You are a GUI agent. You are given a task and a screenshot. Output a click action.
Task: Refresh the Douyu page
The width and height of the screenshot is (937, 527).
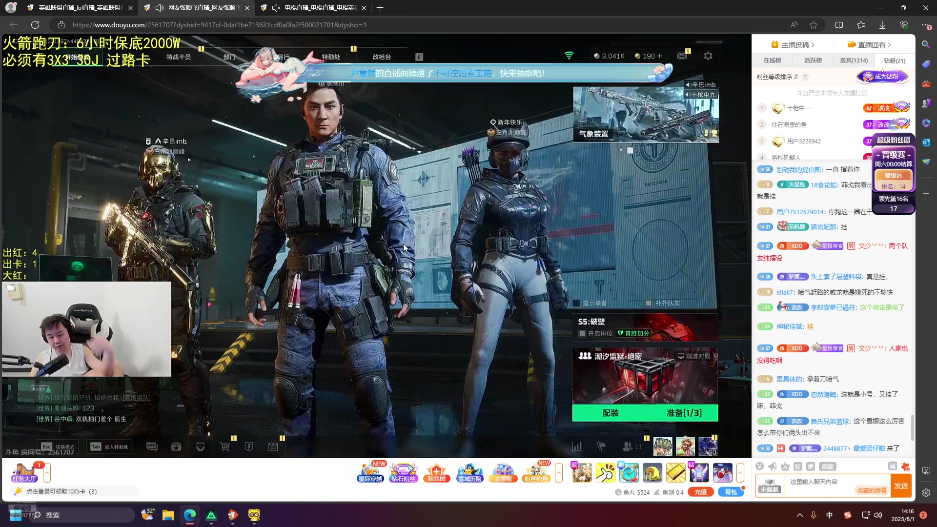(x=35, y=25)
